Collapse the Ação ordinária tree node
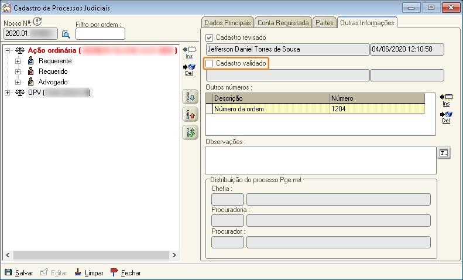 [x=8, y=51]
